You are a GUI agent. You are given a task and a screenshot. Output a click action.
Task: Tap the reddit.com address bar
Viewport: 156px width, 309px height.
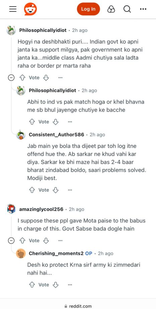click(78, 306)
